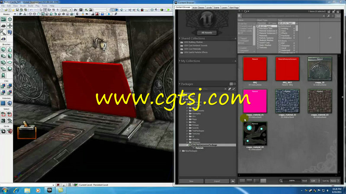Open the thumbnail size 128 dropdown
Viewport: 346px width, 194px height.
[315, 181]
